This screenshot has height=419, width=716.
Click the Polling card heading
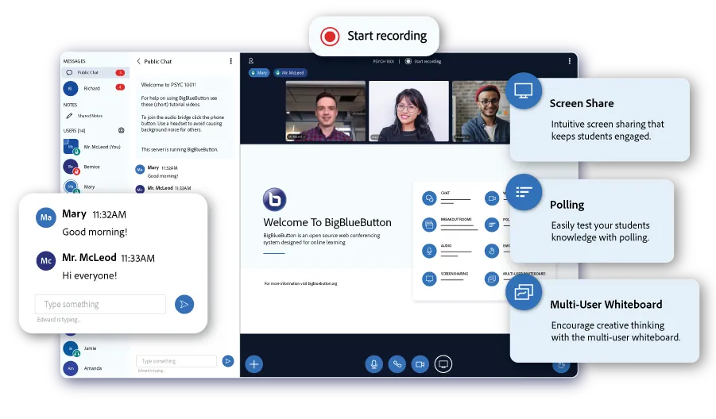[567, 205]
